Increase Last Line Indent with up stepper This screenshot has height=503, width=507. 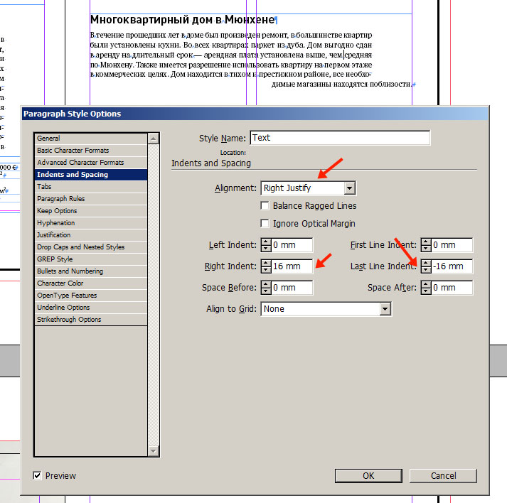tap(426, 263)
